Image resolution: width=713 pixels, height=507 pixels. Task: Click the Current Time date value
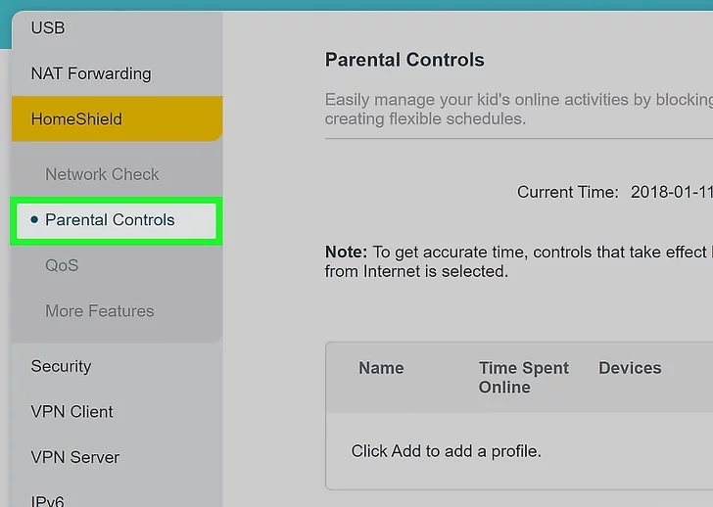coord(671,192)
